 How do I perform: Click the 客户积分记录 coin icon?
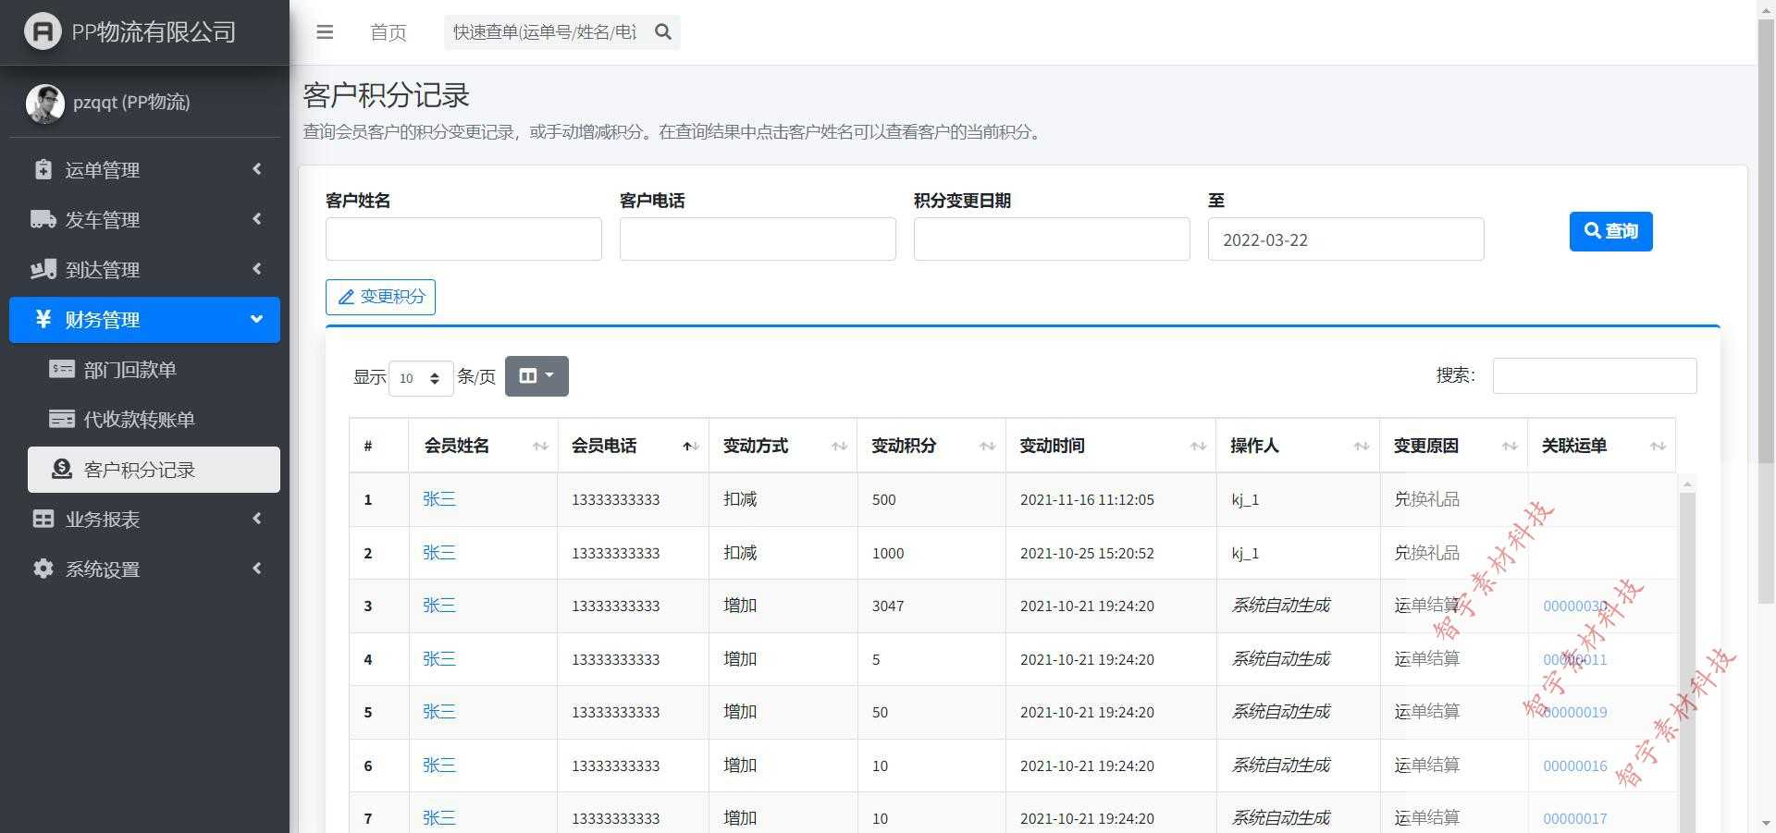[x=62, y=469]
